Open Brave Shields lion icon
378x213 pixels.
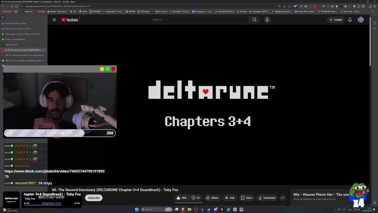pos(295,6)
